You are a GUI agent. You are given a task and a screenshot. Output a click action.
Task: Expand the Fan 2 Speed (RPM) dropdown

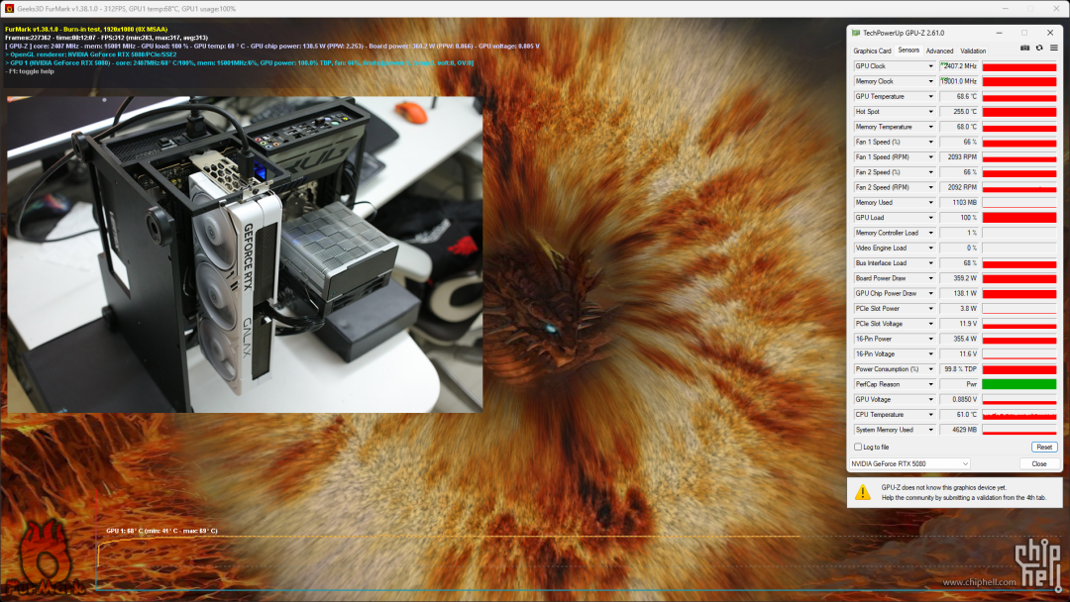click(x=930, y=187)
